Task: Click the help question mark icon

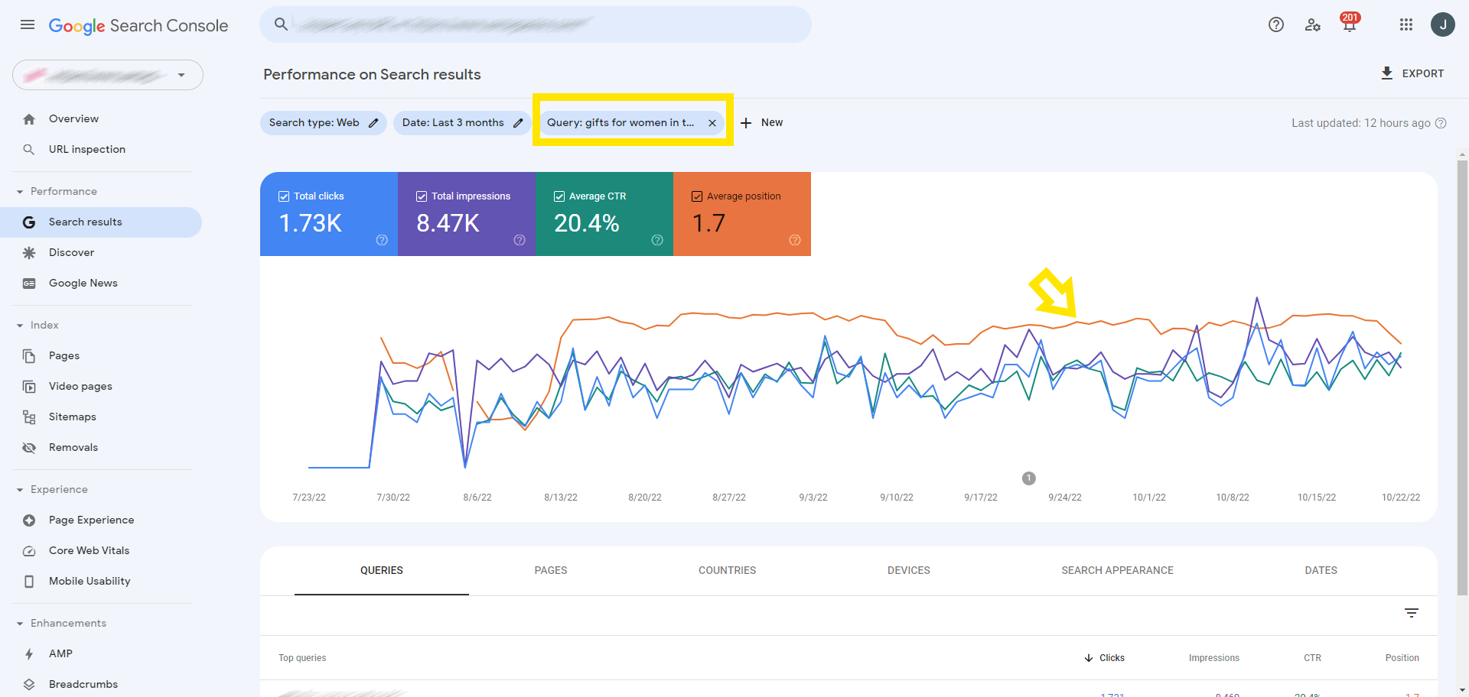Action: pyautogui.click(x=1275, y=24)
